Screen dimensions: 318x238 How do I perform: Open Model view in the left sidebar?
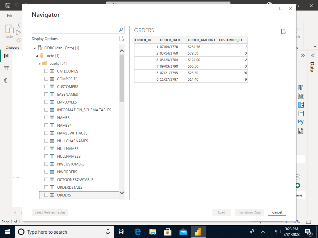coord(7,80)
